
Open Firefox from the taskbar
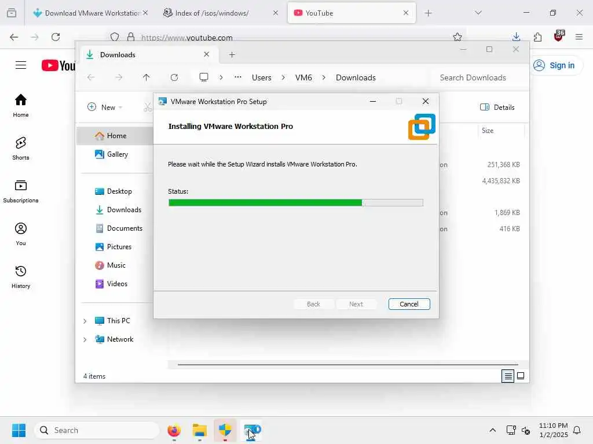click(x=174, y=430)
